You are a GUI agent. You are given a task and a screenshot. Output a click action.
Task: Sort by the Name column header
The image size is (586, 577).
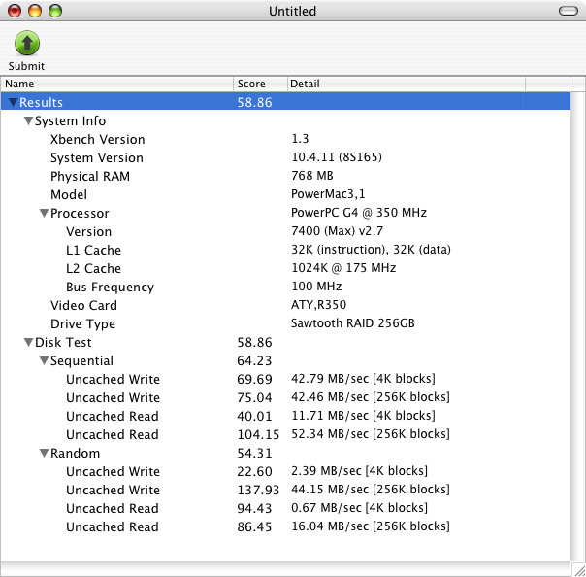coord(117,84)
